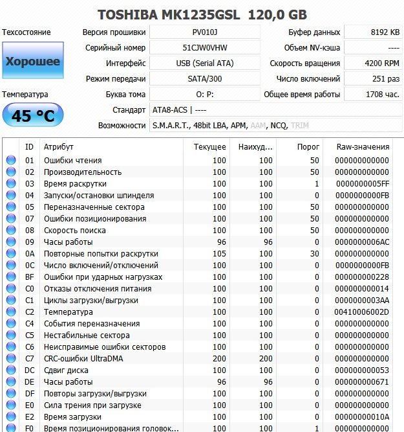
Task: Click the status orb beside Переназначенные сектора
Action: [x=11, y=207]
